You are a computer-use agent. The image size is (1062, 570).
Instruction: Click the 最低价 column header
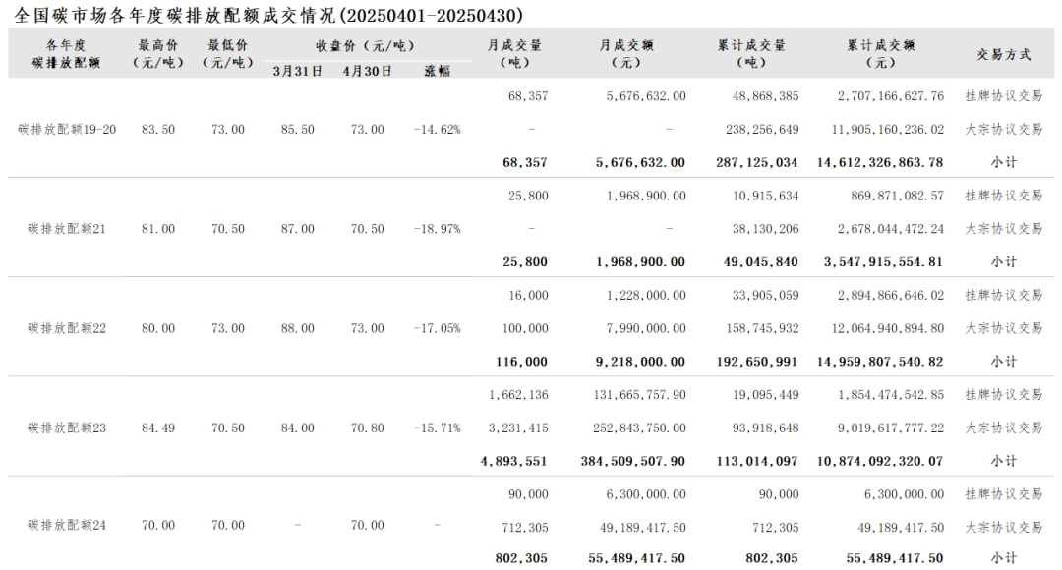pyautogui.click(x=228, y=54)
